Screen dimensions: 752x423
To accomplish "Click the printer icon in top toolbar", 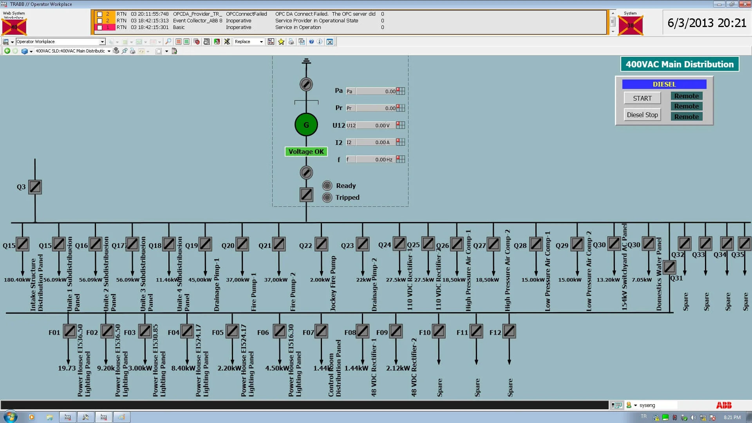I will click(x=291, y=42).
